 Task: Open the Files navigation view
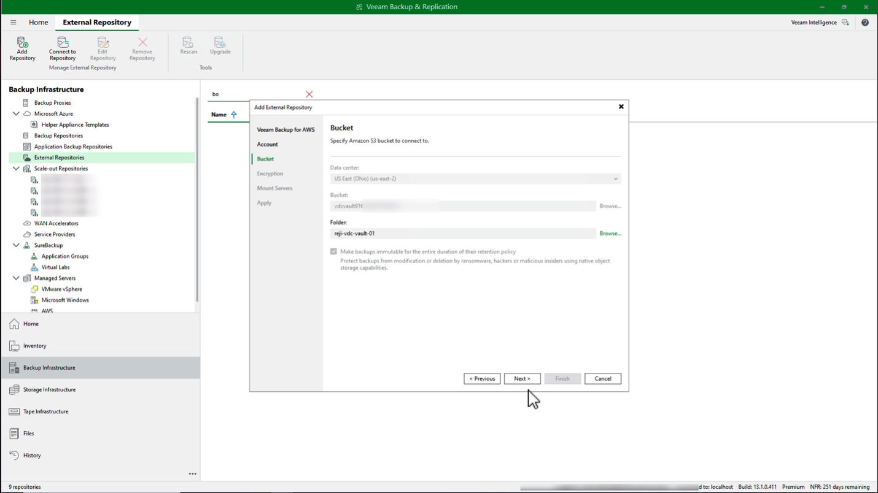click(x=100, y=434)
